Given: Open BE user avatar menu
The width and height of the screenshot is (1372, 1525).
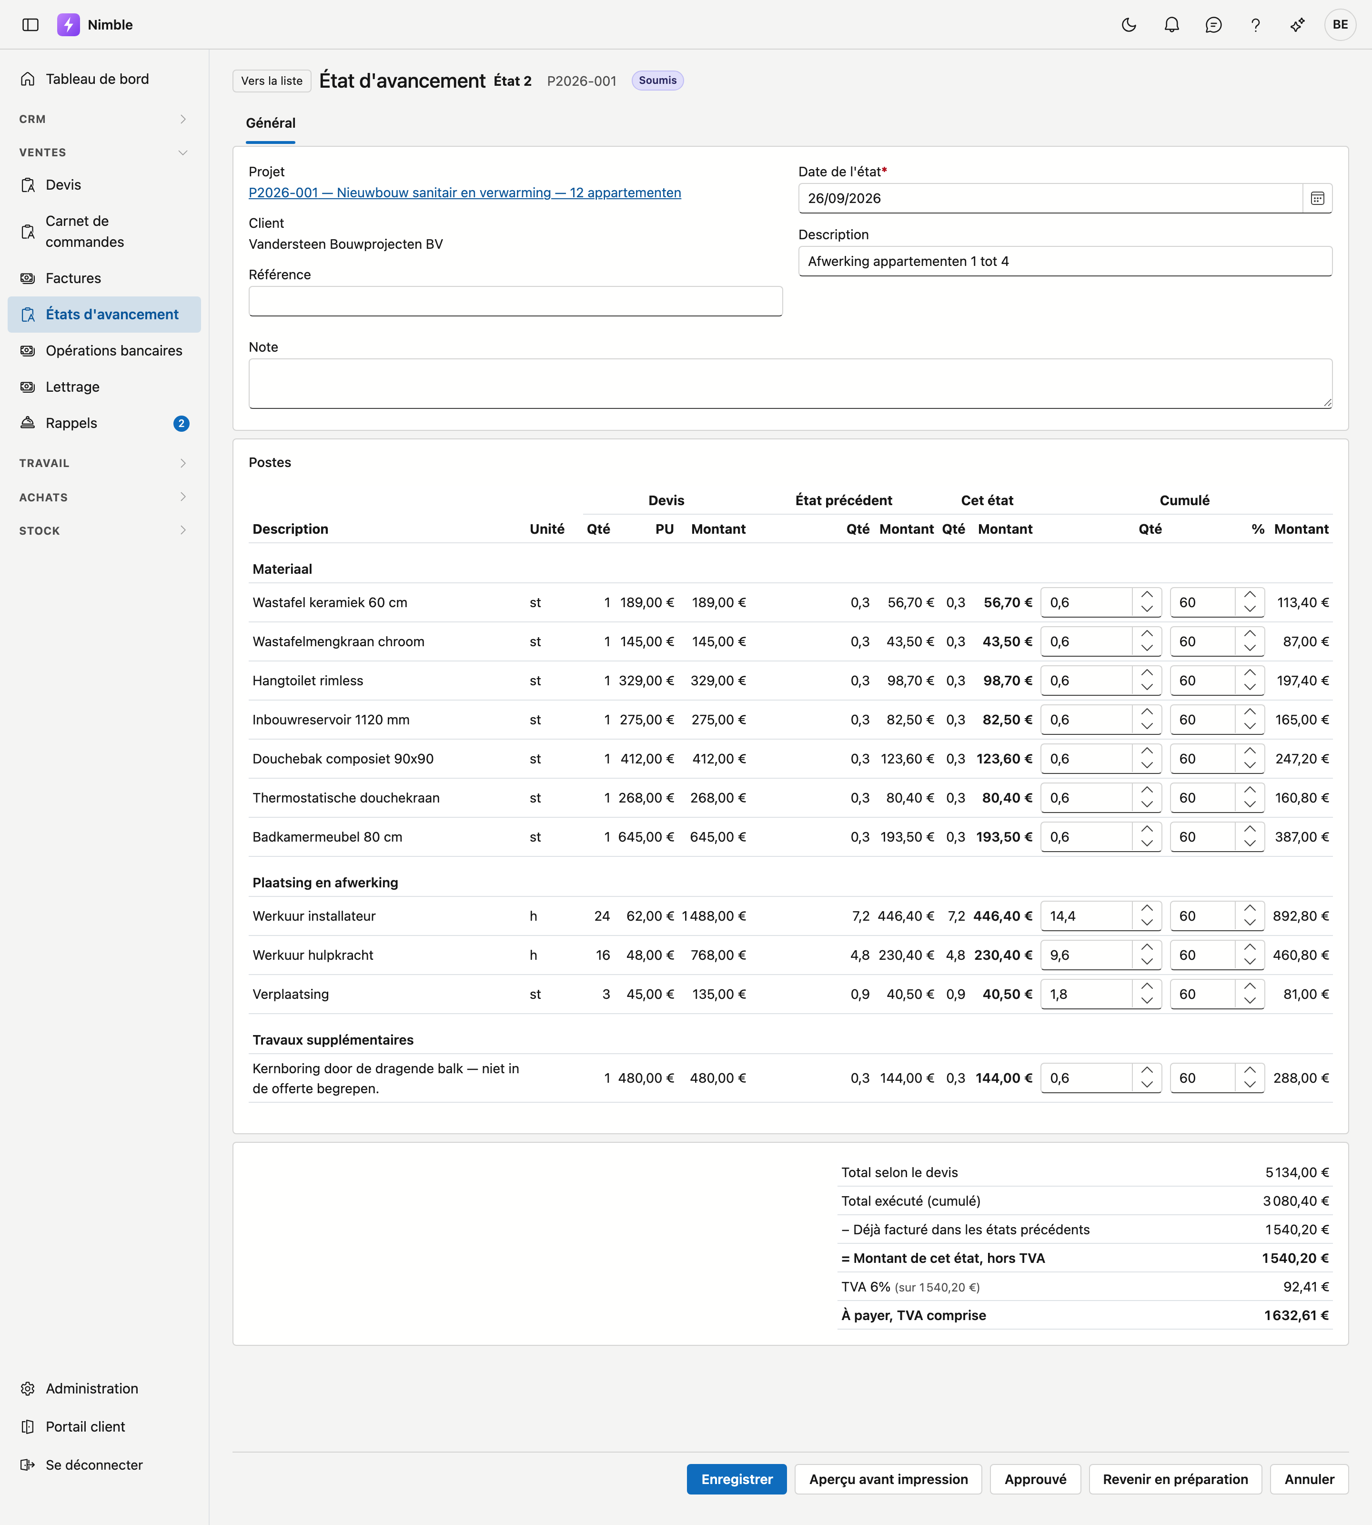Looking at the screenshot, I should coord(1340,25).
